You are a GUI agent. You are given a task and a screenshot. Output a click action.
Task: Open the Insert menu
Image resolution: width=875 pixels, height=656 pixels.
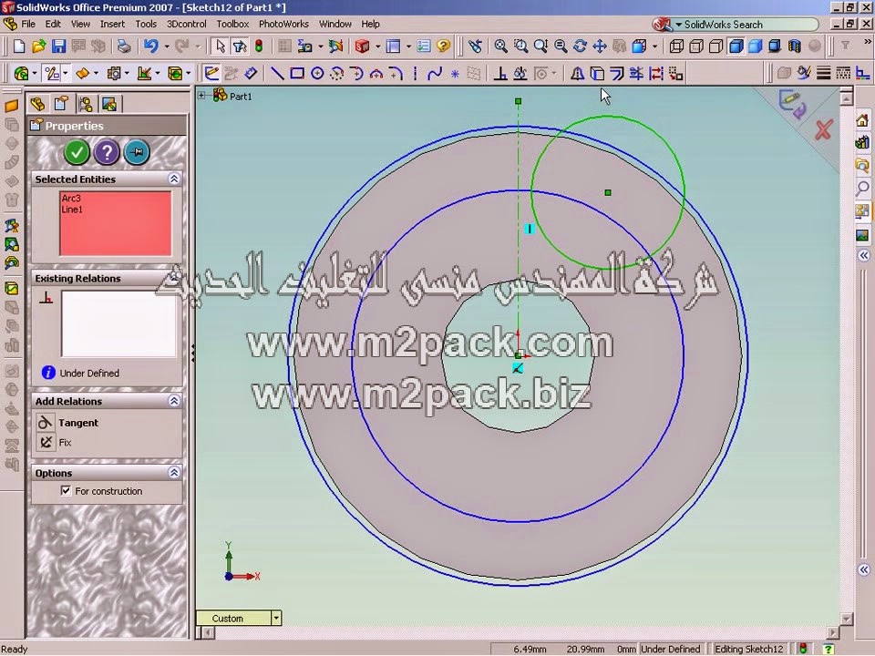[112, 24]
